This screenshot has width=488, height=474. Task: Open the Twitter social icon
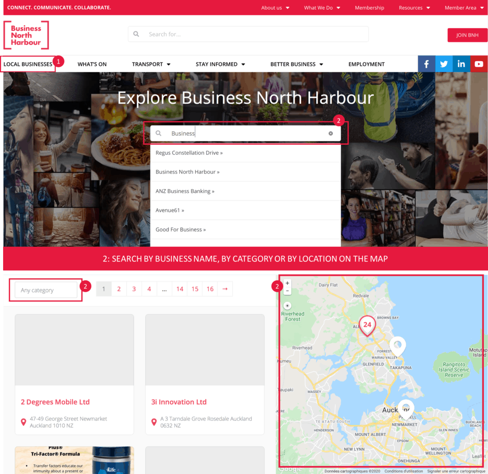(444, 64)
